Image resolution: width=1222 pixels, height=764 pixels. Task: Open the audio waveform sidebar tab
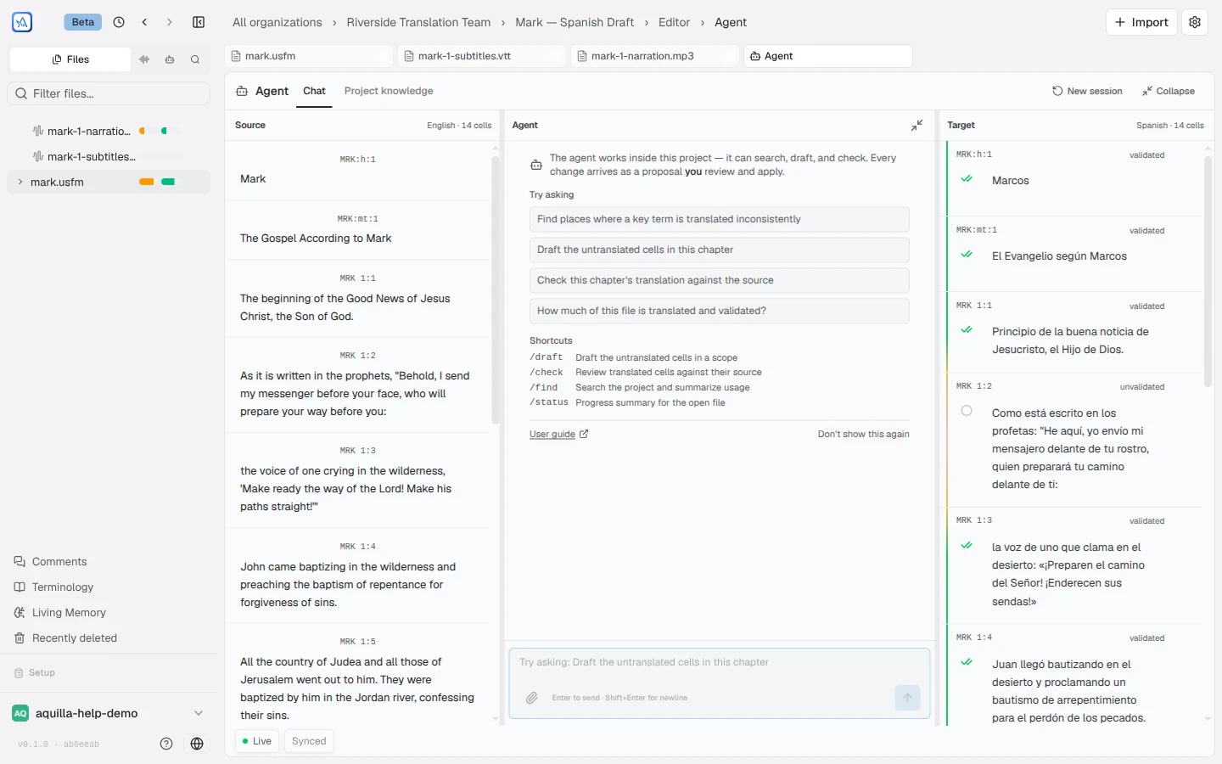pos(144,59)
